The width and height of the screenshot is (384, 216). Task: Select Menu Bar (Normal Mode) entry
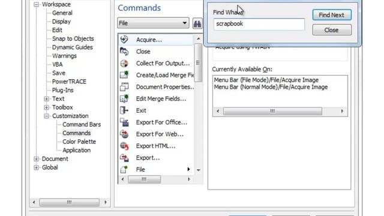(271, 87)
